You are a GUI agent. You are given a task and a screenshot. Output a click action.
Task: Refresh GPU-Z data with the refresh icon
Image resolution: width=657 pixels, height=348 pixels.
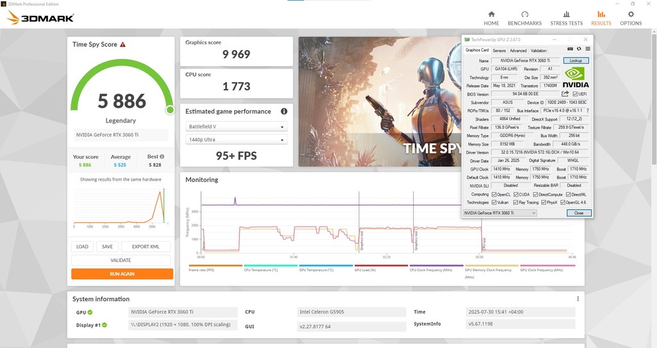click(579, 49)
